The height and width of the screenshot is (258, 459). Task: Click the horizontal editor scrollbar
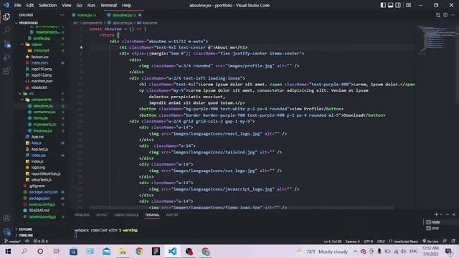tap(242, 207)
